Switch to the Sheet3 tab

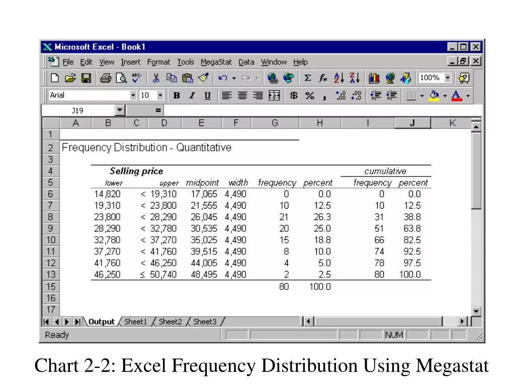[205, 322]
